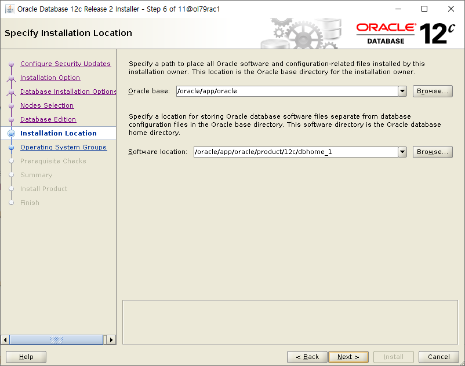
Task: Select Installation Location step
Action: 59,133
